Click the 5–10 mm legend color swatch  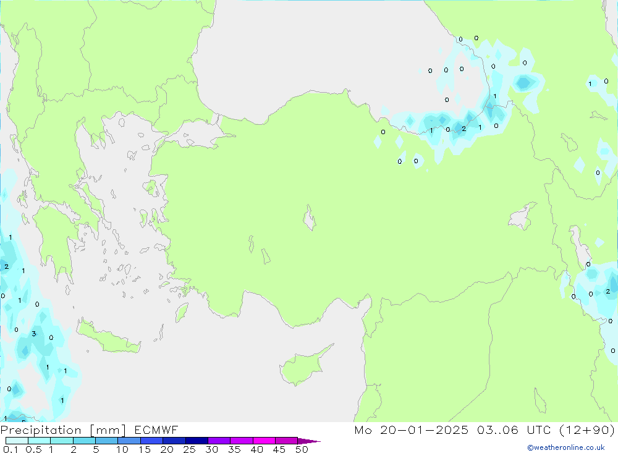pyautogui.click(x=107, y=441)
